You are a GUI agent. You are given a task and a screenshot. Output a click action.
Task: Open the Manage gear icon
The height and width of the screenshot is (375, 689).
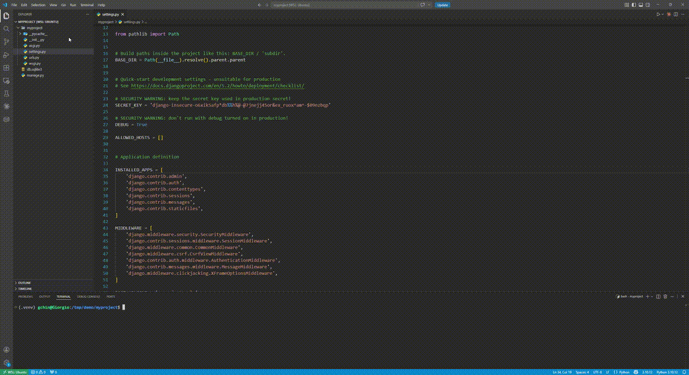click(6, 363)
